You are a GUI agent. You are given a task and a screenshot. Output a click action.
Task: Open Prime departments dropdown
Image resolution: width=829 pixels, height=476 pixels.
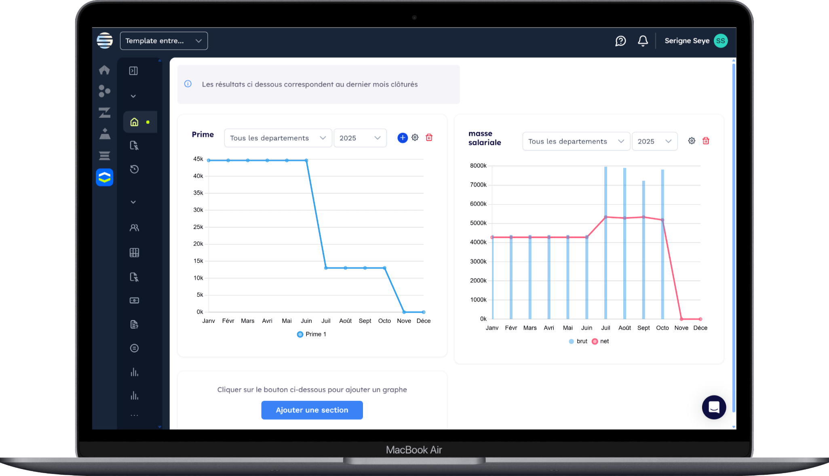click(x=278, y=138)
